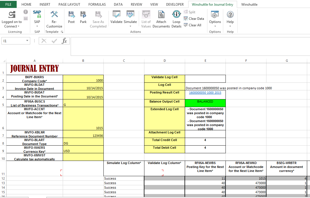Click the insert function fx icon

click(64, 41)
